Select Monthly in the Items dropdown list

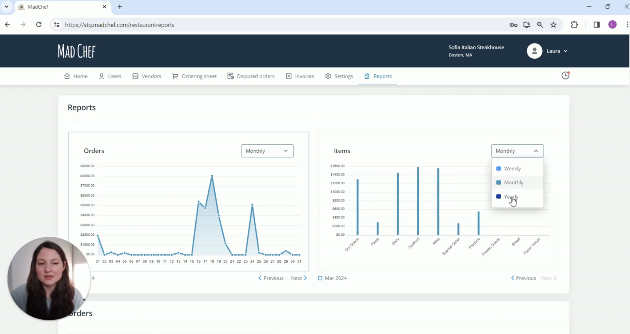point(517,183)
